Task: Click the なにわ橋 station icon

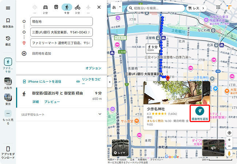Action: pyautogui.click(x=213, y=30)
